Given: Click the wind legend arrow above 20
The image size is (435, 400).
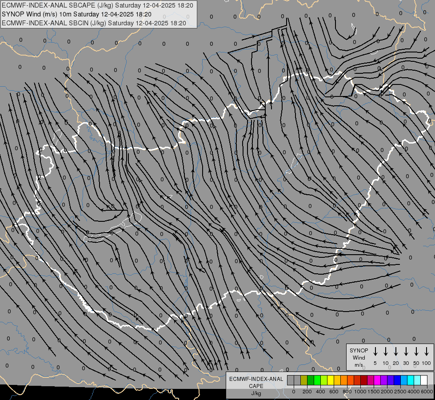Looking at the screenshot, I should coord(396,352).
